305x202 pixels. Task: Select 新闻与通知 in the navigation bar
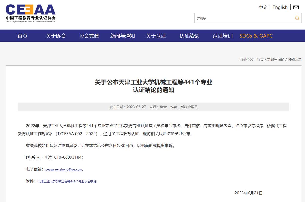pos(123,36)
